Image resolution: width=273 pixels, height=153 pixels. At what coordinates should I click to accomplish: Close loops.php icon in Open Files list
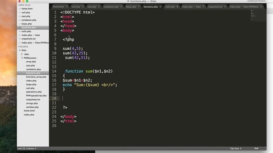(x=20, y=24)
